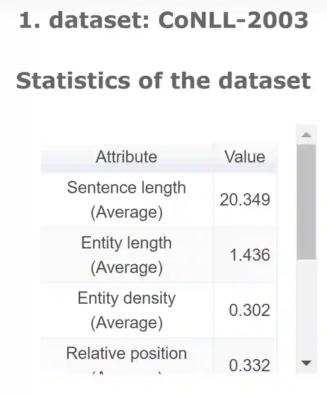
Task: Click the 'Sentence length' label text
Action: [126, 188]
